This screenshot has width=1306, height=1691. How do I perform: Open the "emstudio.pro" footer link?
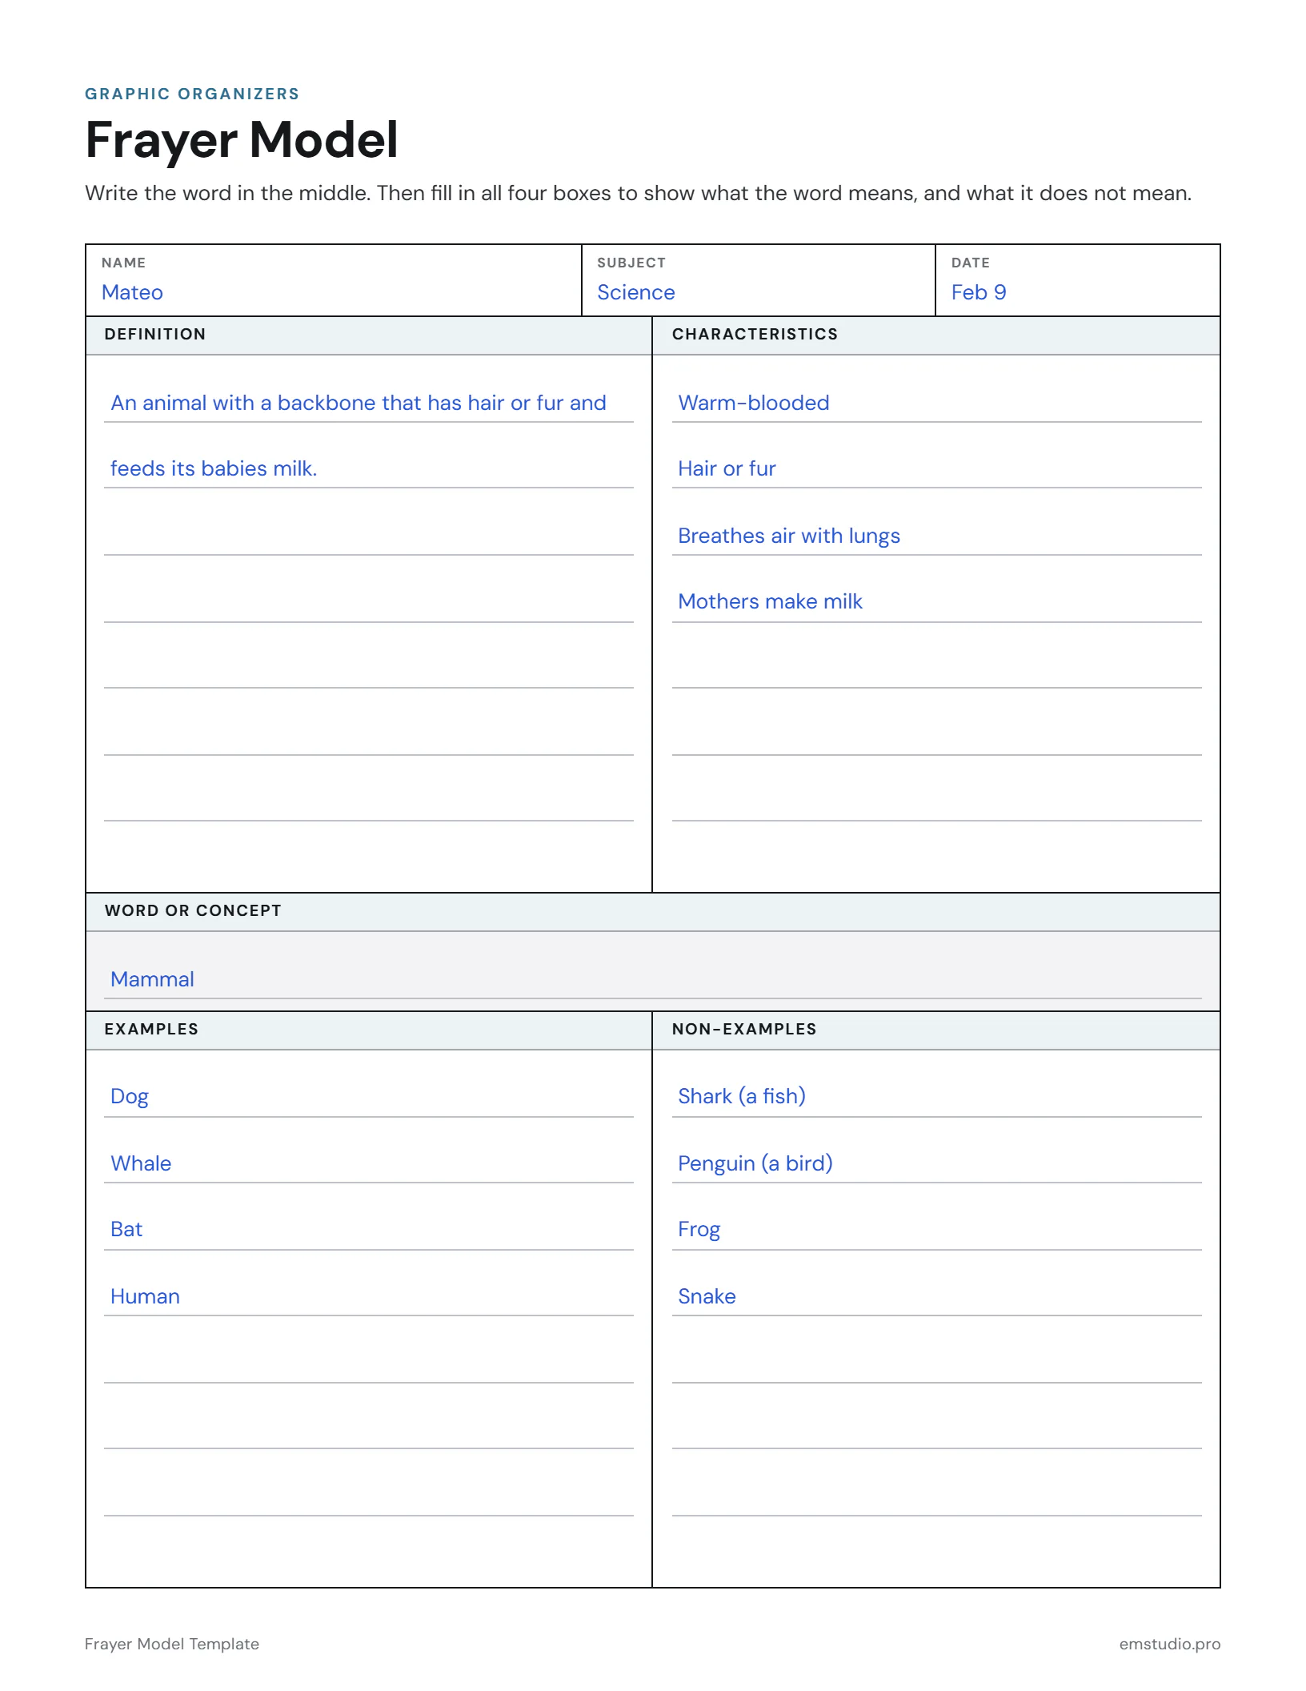[x=1170, y=1644]
